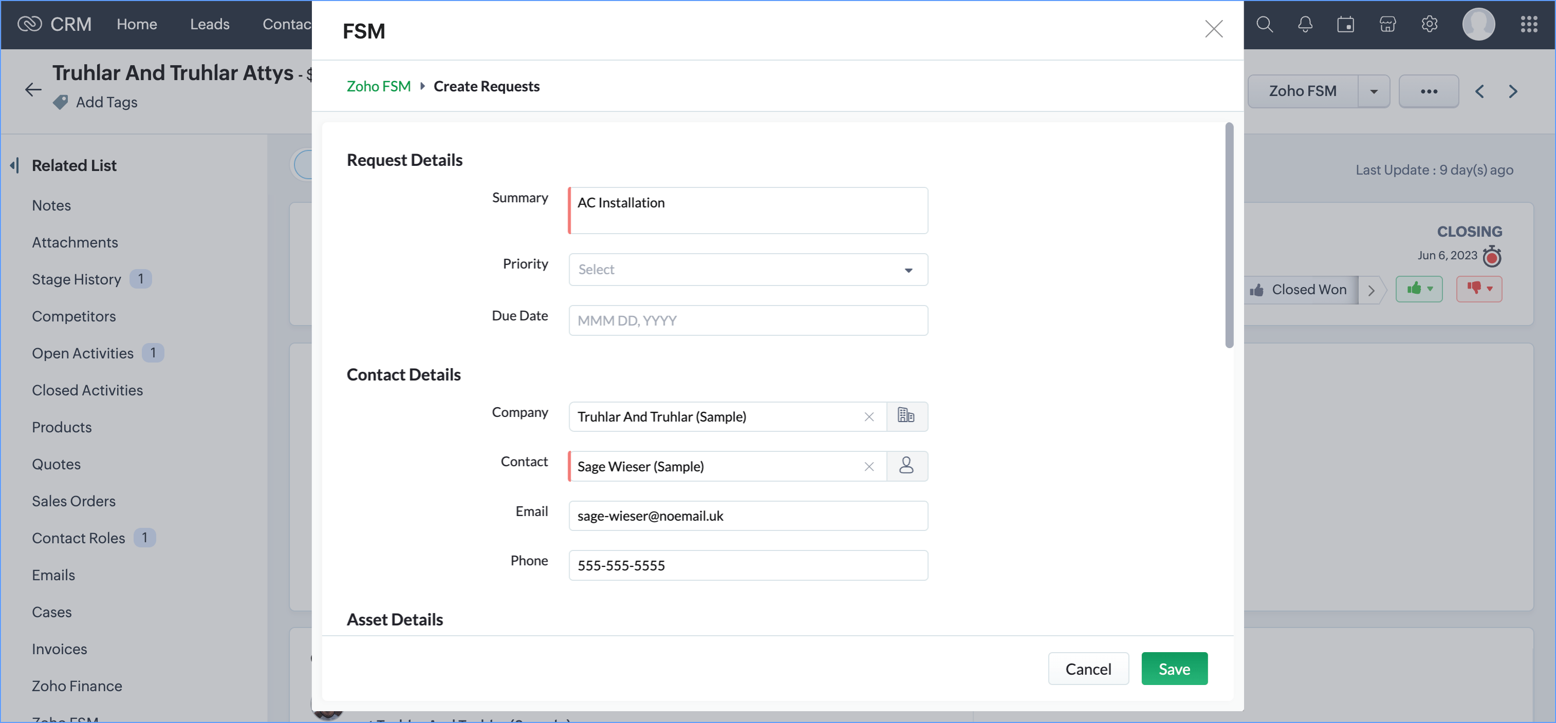Open the apps grid launcher icon
This screenshot has width=1556, height=723.
(1528, 24)
